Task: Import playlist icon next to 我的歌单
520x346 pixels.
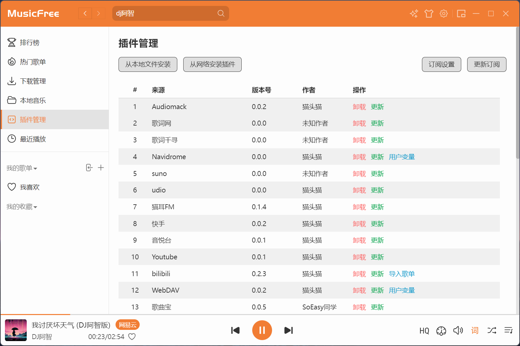Action: [x=89, y=168]
